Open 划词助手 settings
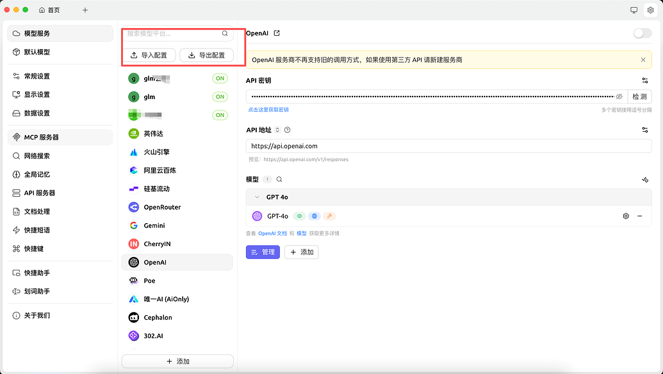The height and width of the screenshot is (374, 663). point(60,292)
